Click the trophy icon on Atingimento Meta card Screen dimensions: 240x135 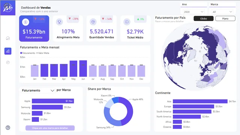coord(59,22)
